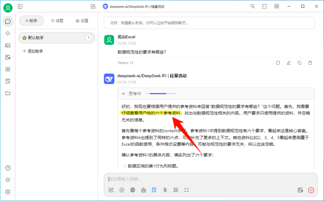The image size is (324, 201).
Task: Toggle knowledge base icon in input toolbar
Action: click(x=154, y=190)
